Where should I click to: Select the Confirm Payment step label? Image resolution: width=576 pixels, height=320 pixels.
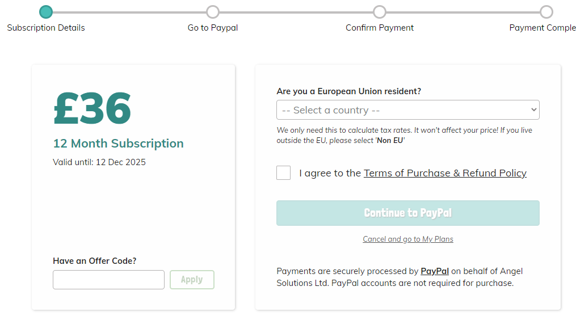point(380,28)
